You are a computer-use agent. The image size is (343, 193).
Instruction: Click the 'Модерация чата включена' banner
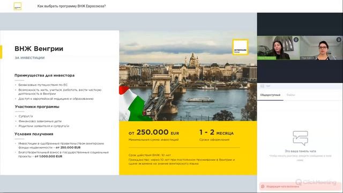[300, 187]
